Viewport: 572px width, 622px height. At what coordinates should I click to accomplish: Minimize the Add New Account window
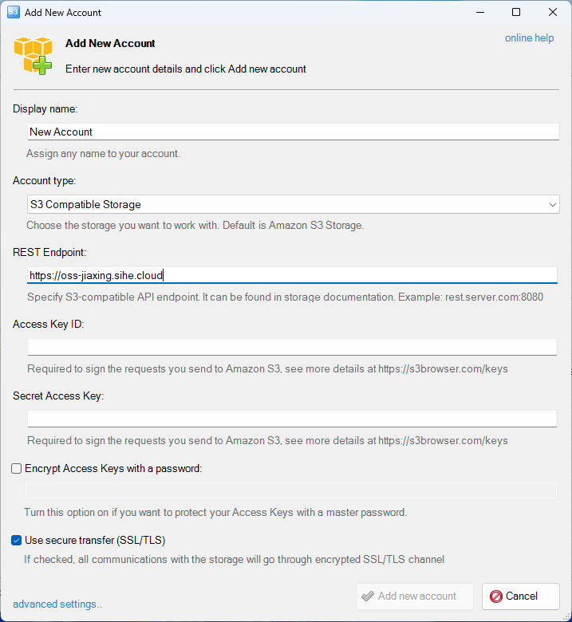[x=480, y=12]
